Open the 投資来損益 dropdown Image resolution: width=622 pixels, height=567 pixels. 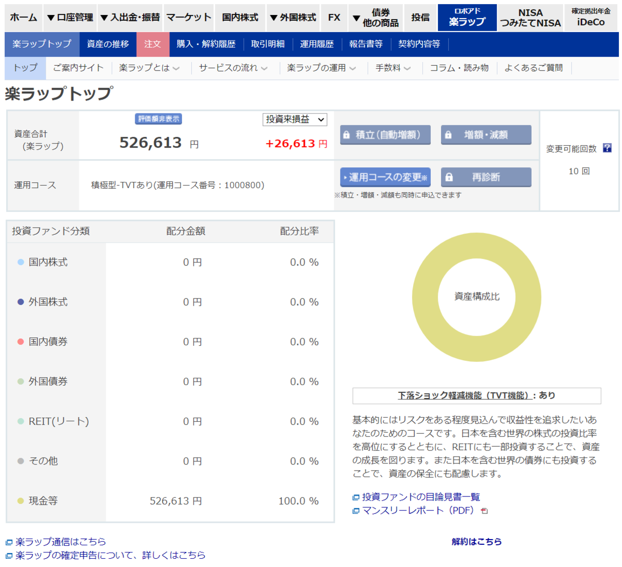click(294, 120)
